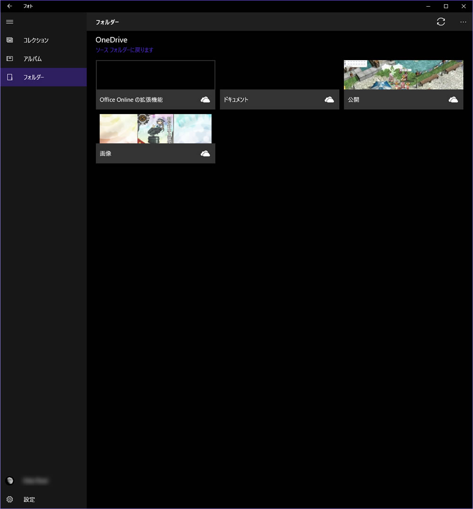
Task: Click the user account avatar
Action: pyautogui.click(x=10, y=481)
